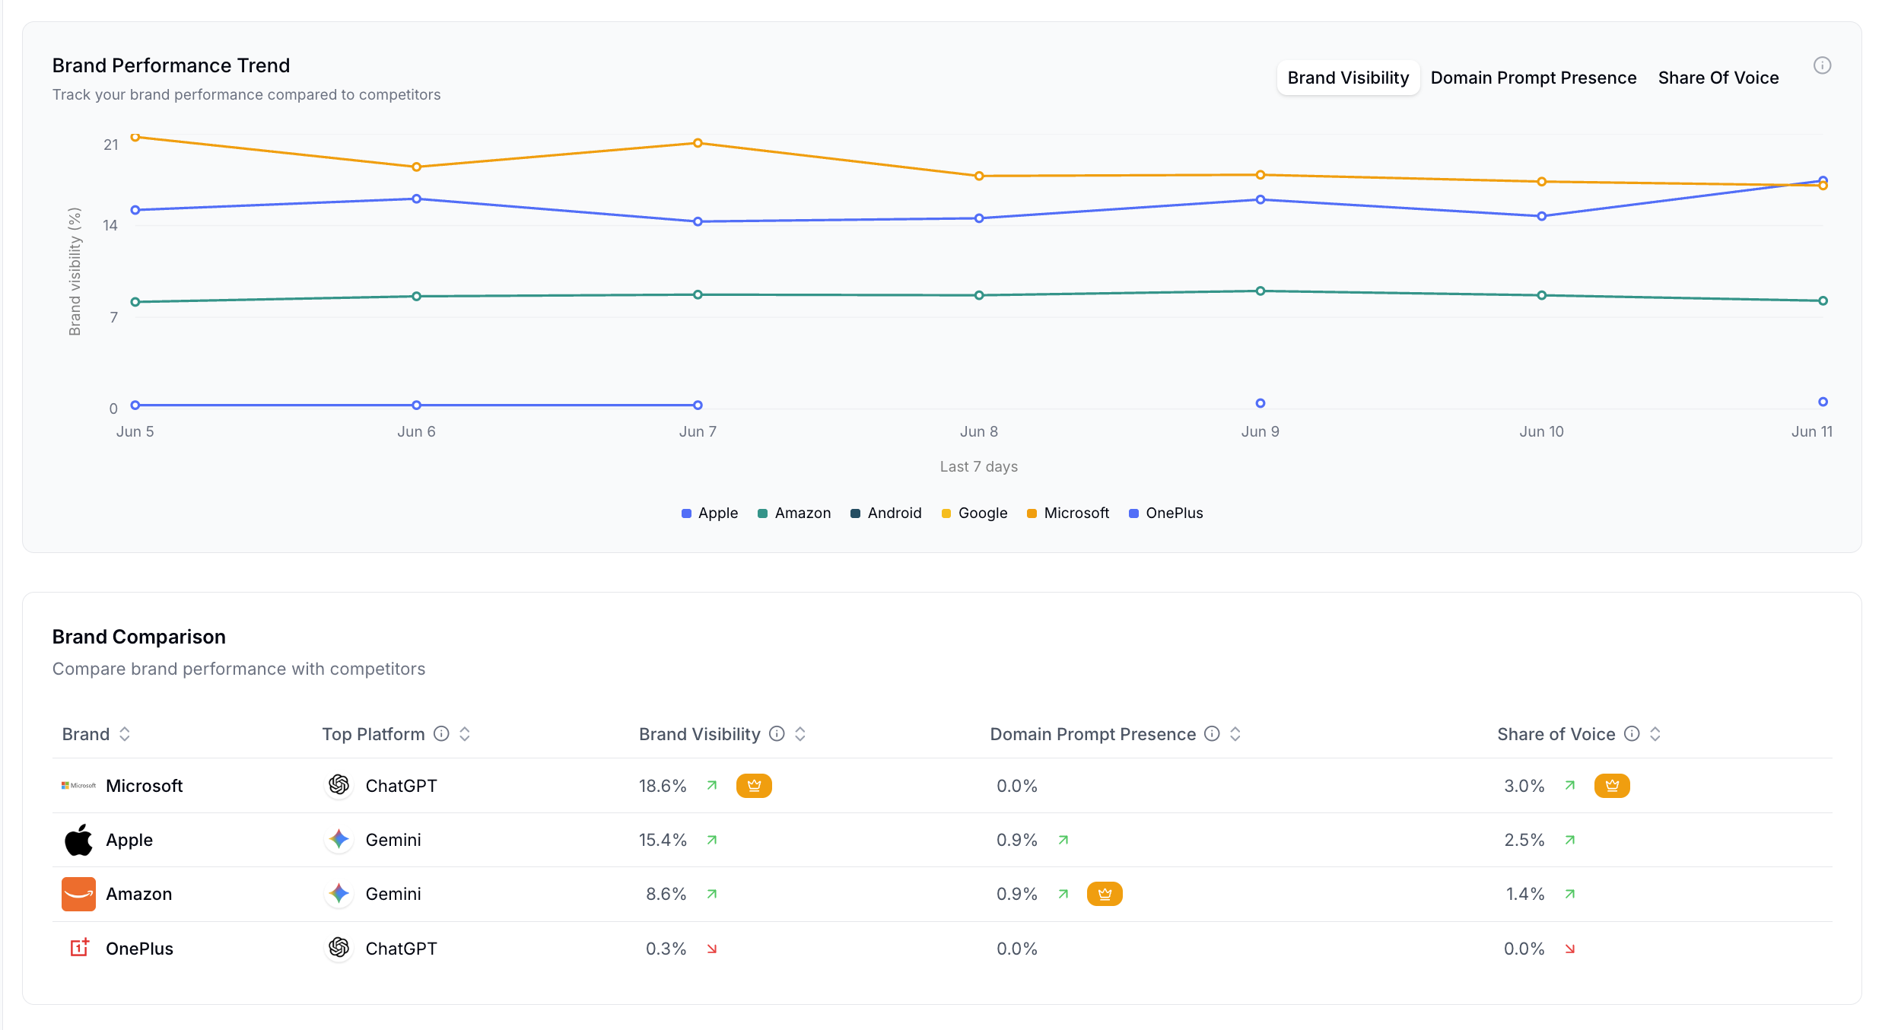The image size is (1882, 1030).
Task: Click the down-trend arrow beside 0.3%
Action: coord(712,949)
